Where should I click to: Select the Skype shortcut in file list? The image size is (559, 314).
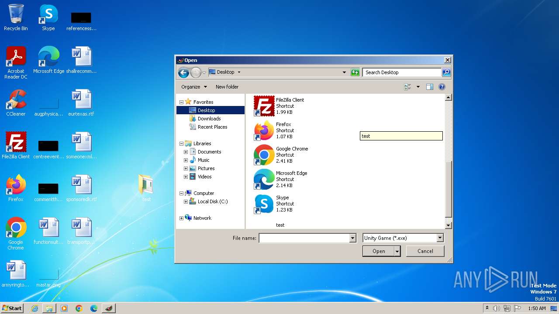(x=273, y=204)
